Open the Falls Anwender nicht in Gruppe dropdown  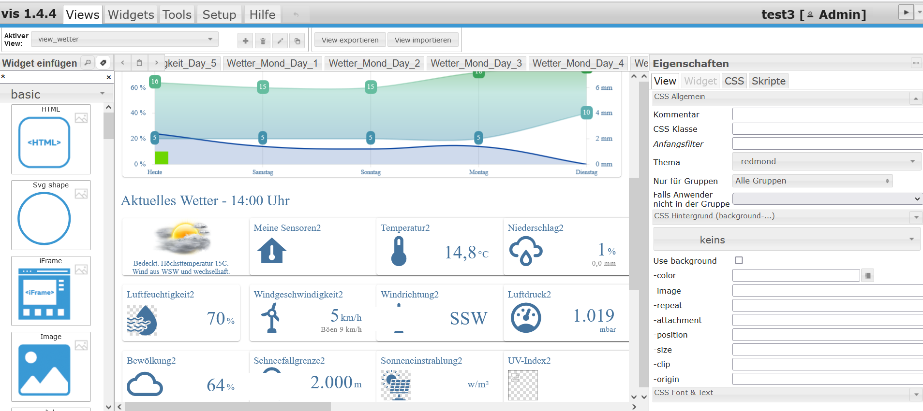coord(828,198)
